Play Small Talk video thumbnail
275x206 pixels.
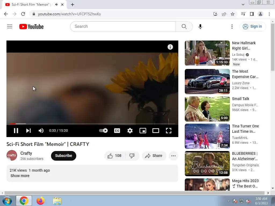coord(207,109)
